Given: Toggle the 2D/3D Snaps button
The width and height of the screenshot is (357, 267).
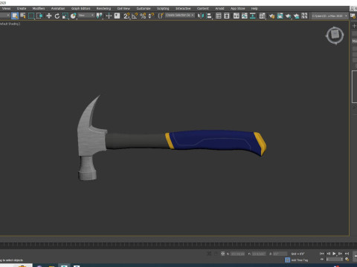Looking at the screenshot, I should [126, 16].
